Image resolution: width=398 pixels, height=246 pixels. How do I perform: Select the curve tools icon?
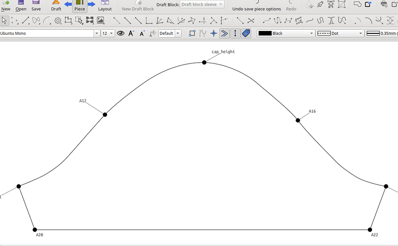[x=36, y=20]
